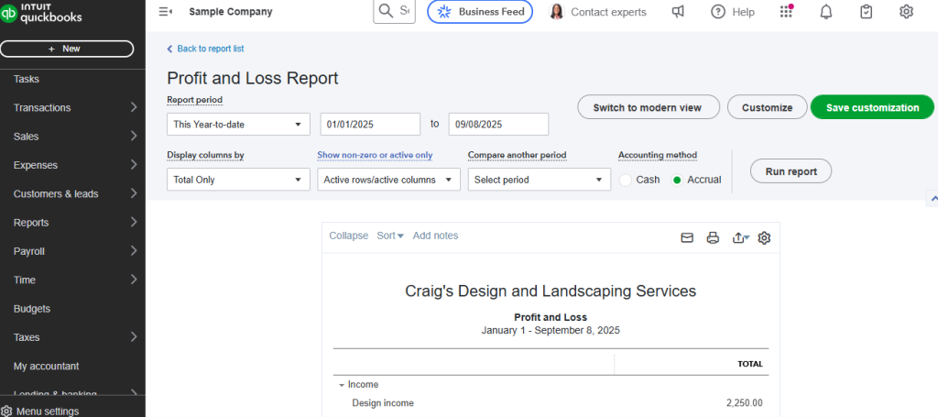
Task: Expand the Payroll menu chevron
Action: point(134,251)
